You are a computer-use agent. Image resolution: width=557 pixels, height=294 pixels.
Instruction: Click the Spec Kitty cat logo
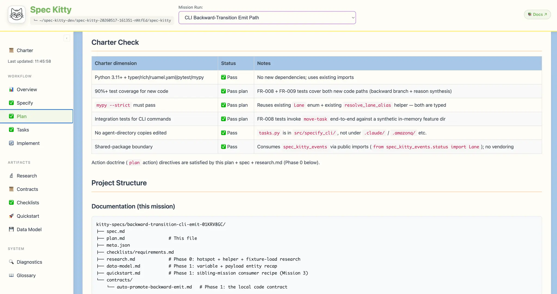pos(17,14)
